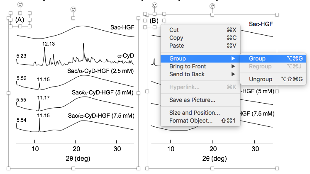This screenshot has height=174, width=310.
Task: Open Format Object... from the context menu
Action: coord(200,121)
